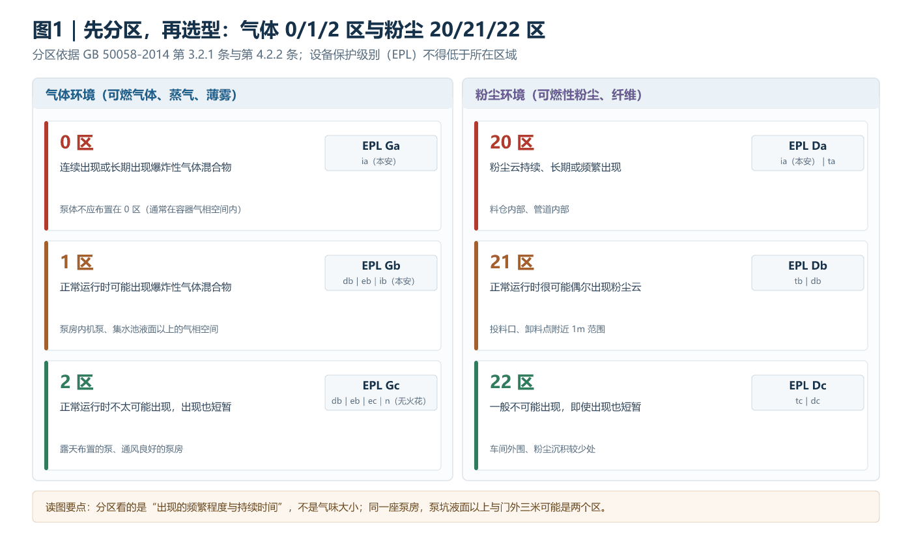Screen dimensions: 912x534
Task: Select the "tc | dc" protection line
Action: 808,401
